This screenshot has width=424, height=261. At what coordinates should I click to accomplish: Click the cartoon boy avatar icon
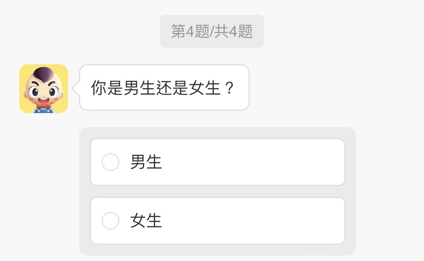43,88
